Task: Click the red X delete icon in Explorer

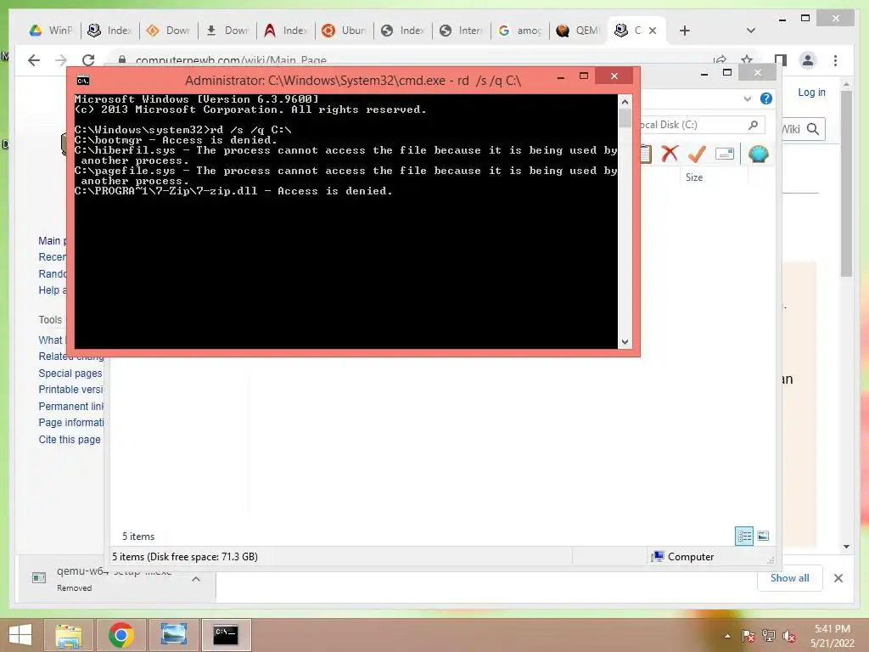Action: (x=670, y=153)
